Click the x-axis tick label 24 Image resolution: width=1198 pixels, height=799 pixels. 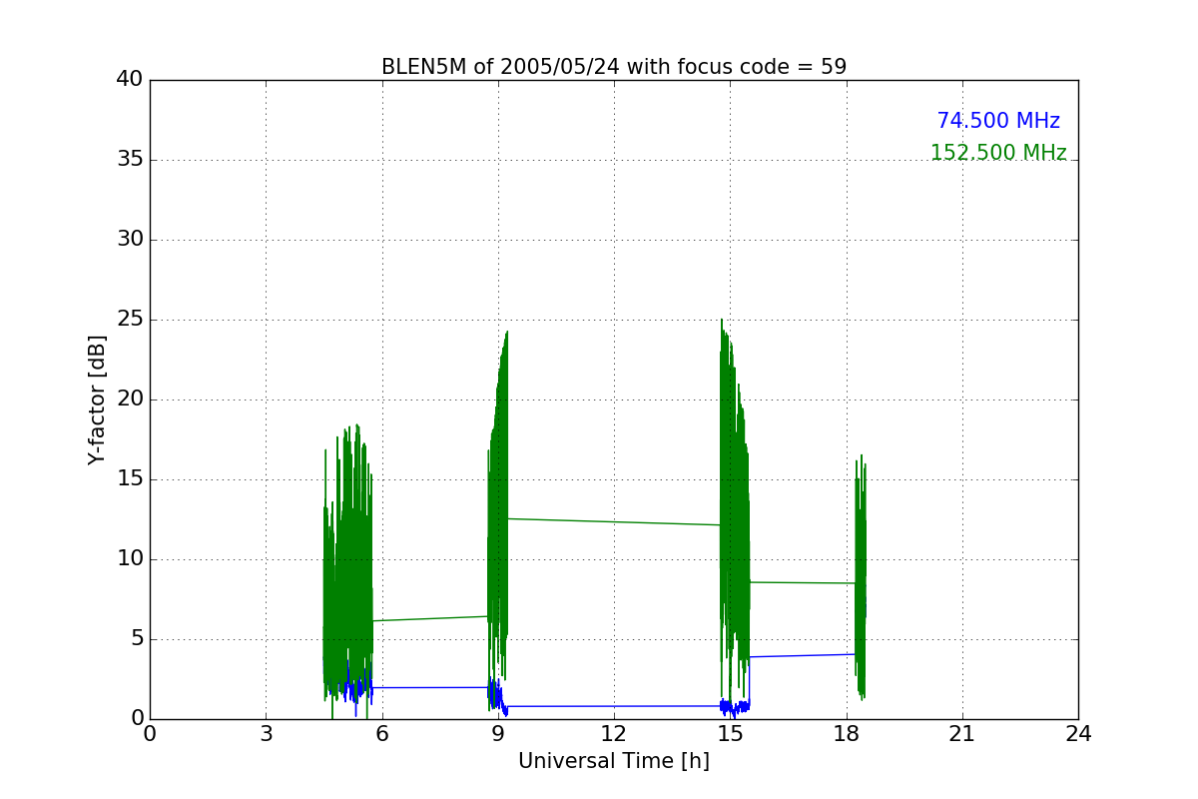coord(1078,734)
